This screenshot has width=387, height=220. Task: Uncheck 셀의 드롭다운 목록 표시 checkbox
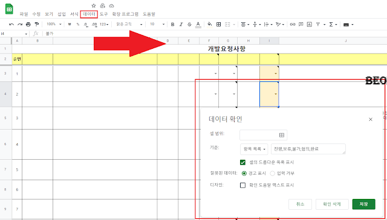point(243,162)
